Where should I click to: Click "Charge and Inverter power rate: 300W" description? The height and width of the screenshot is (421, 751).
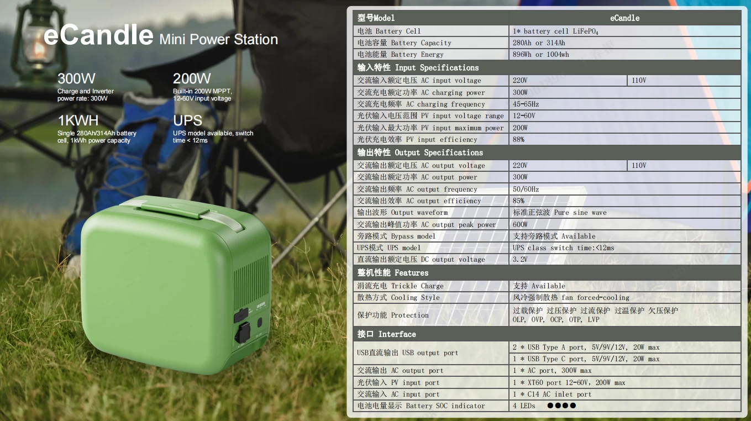coord(86,95)
